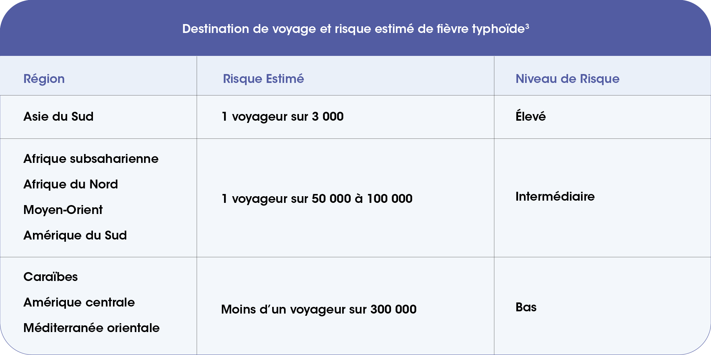Click the Afrique subsaharienne entry
Screen dimensions: 711x355
91,159
